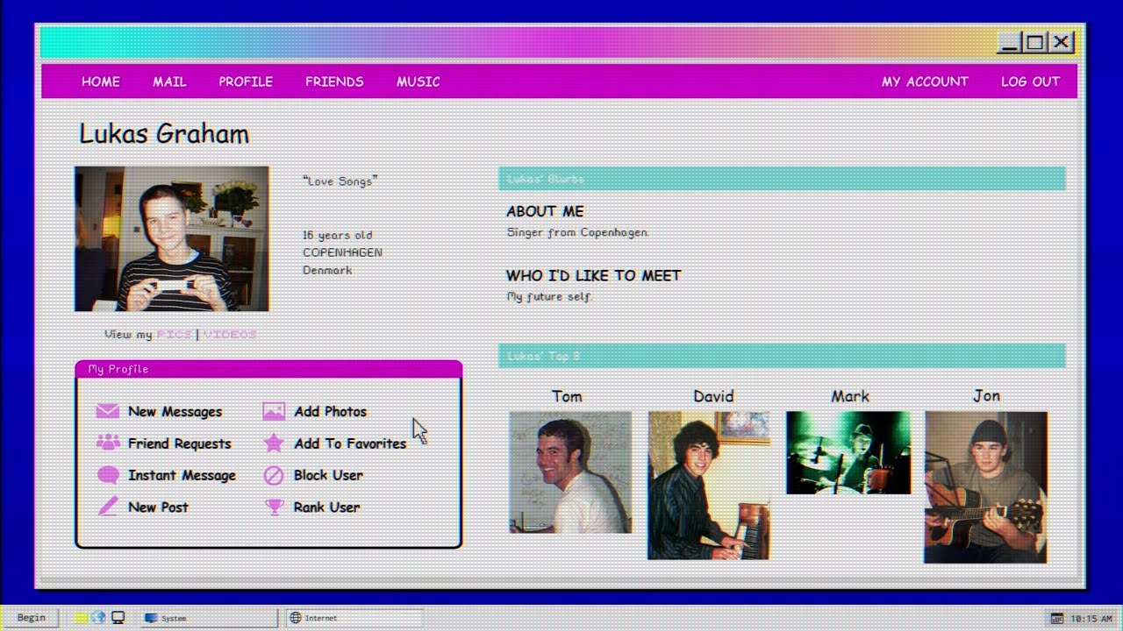Go to the FRIENDS page

(334, 82)
